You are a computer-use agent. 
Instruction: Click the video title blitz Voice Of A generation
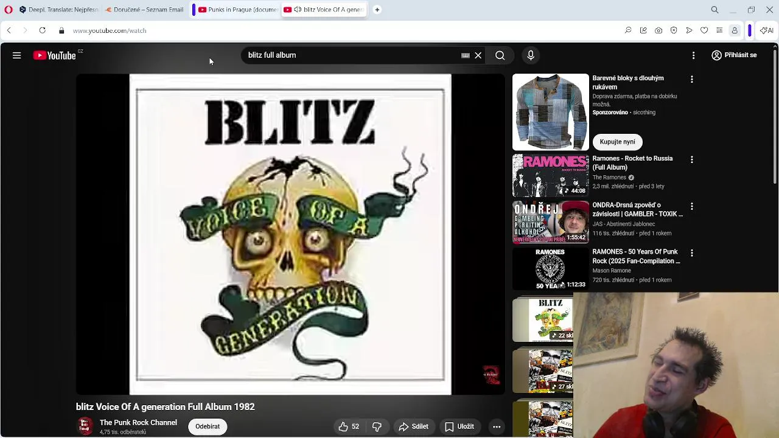(166, 407)
